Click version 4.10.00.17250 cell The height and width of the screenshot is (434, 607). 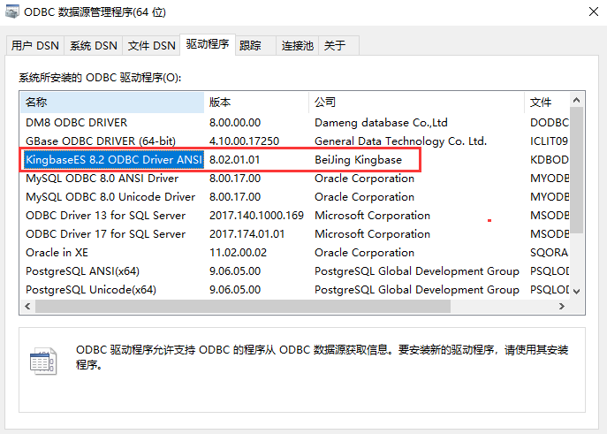point(244,141)
